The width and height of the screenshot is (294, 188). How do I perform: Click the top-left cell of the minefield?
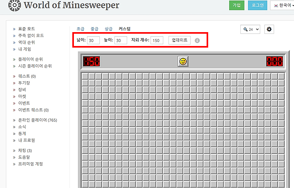point(85,76)
